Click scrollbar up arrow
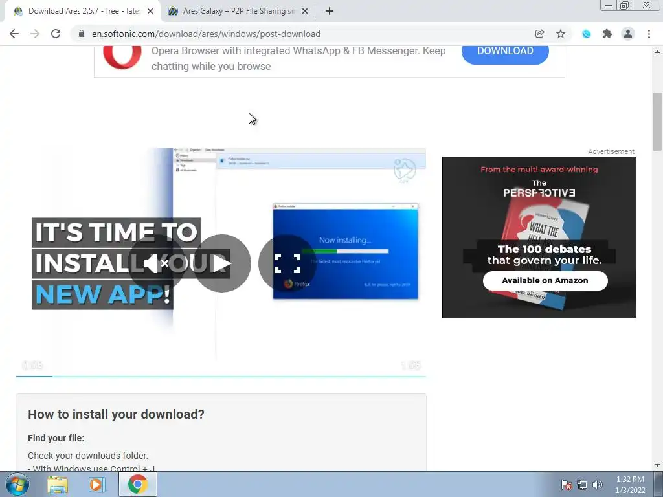Screen dimensions: 663x497 tap(657, 52)
